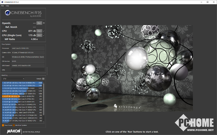Select ranking row Core i5-8300H CPU

[22, 102]
